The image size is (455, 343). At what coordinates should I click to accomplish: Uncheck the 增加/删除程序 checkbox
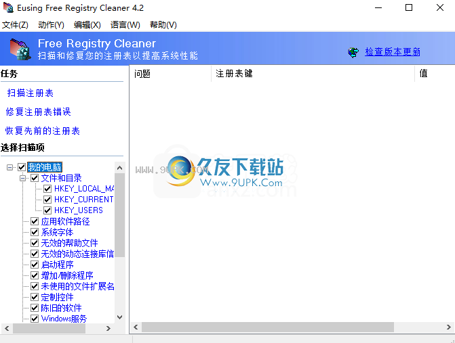coord(35,275)
